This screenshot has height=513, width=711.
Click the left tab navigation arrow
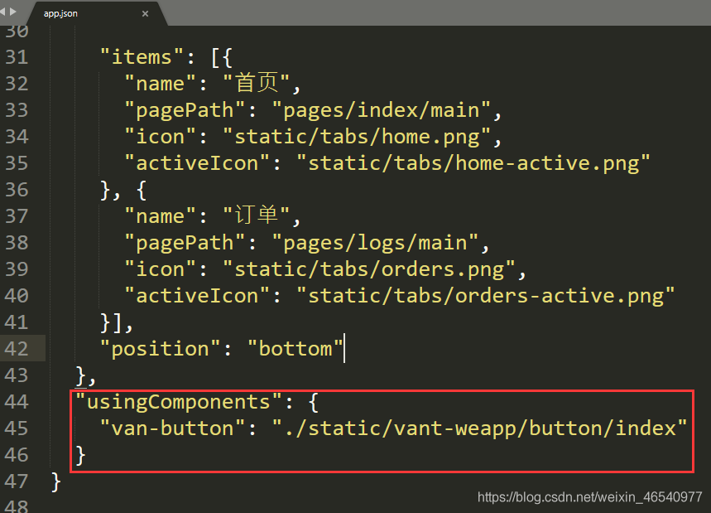[2, 12]
